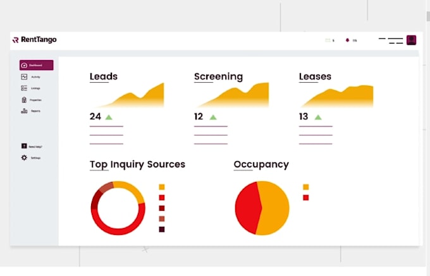Click the Screening trend chart
This screenshot has height=276, width=430.
233,95
